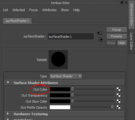Click the go to input connection icon
The height and width of the screenshot is (120, 135).
(100, 33)
